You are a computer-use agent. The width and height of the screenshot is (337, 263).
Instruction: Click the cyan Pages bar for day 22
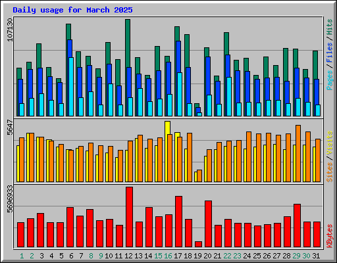tap(229, 97)
